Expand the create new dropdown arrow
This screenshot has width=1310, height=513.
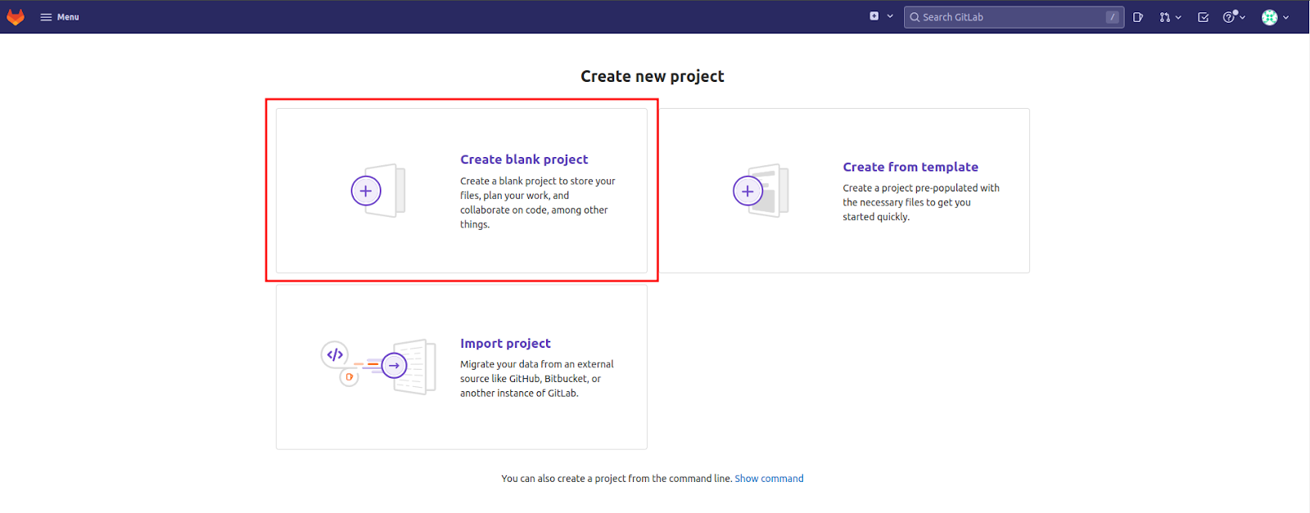[890, 16]
